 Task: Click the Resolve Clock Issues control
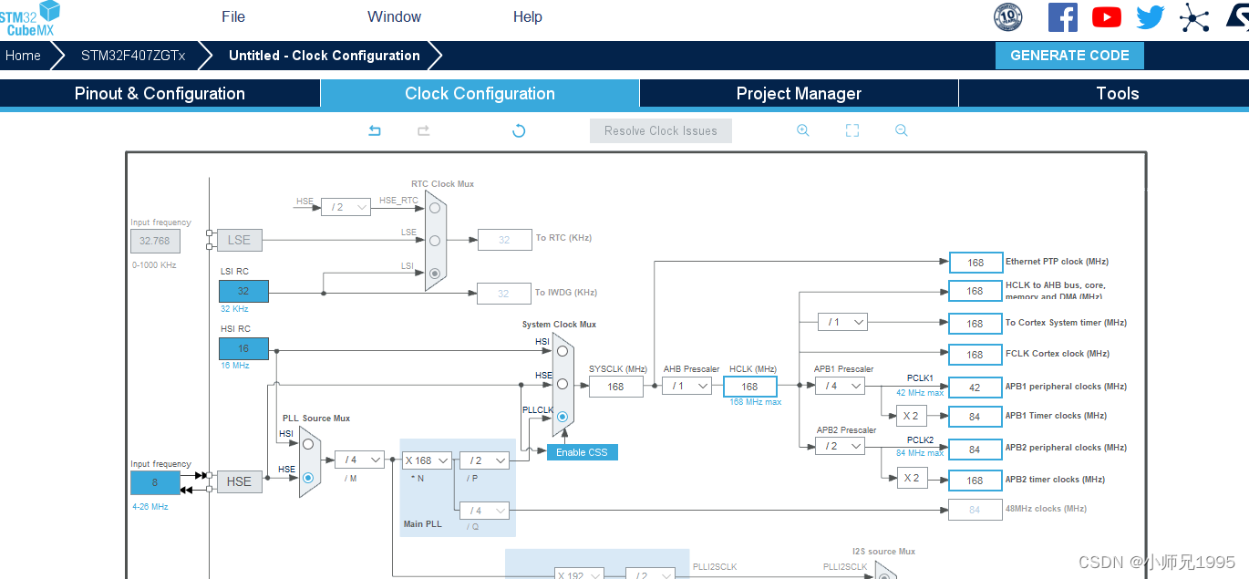(x=660, y=130)
